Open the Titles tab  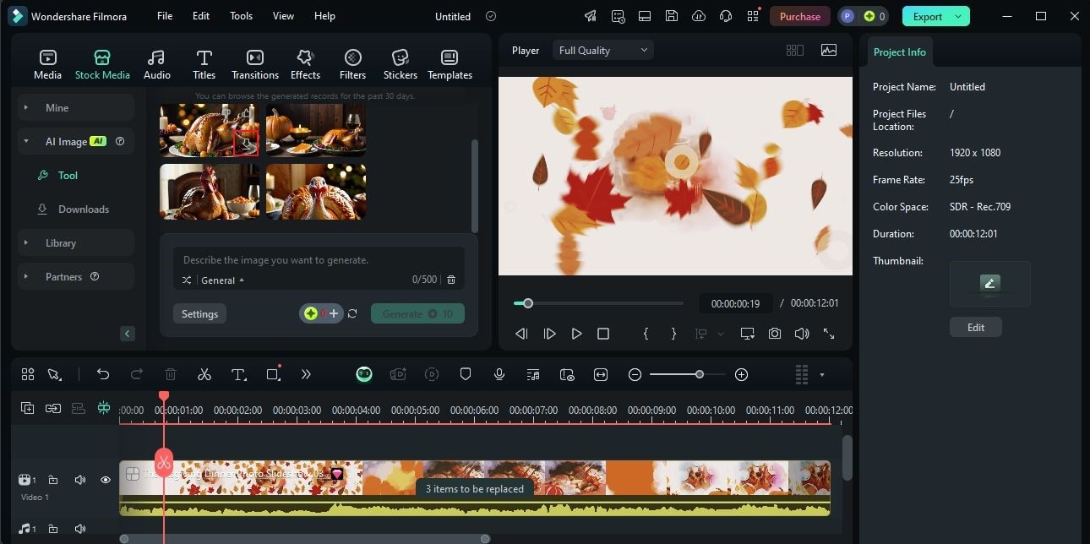[204, 64]
